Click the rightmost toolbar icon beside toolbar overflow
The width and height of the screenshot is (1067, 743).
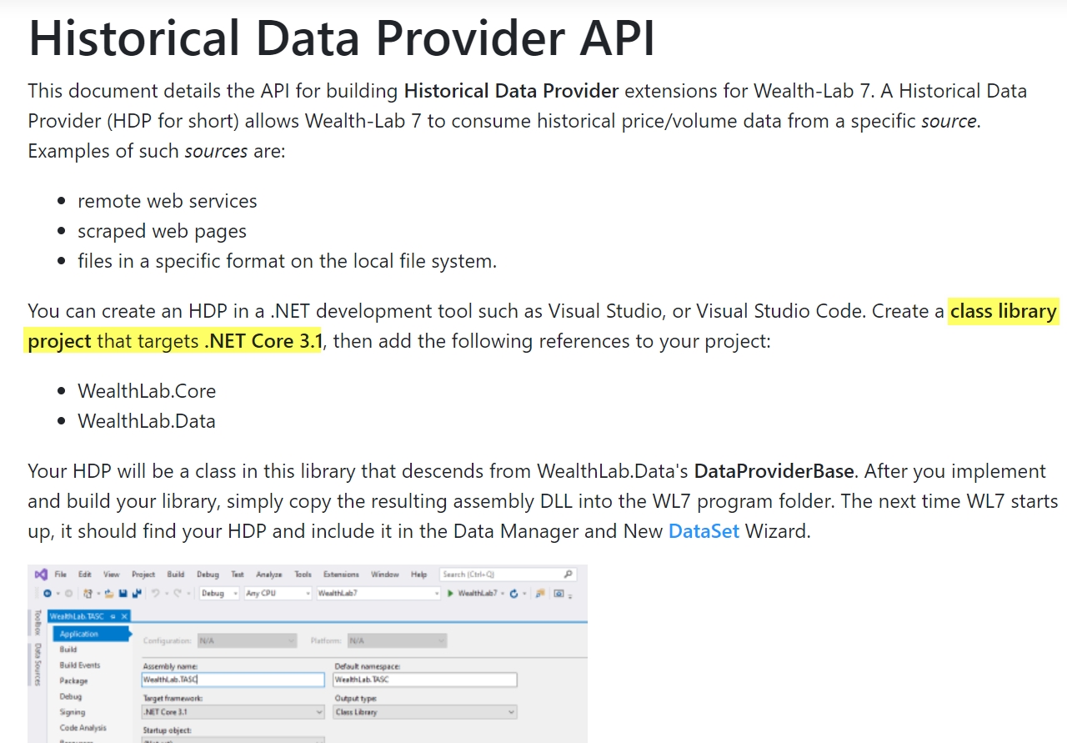tap(559, 594)
